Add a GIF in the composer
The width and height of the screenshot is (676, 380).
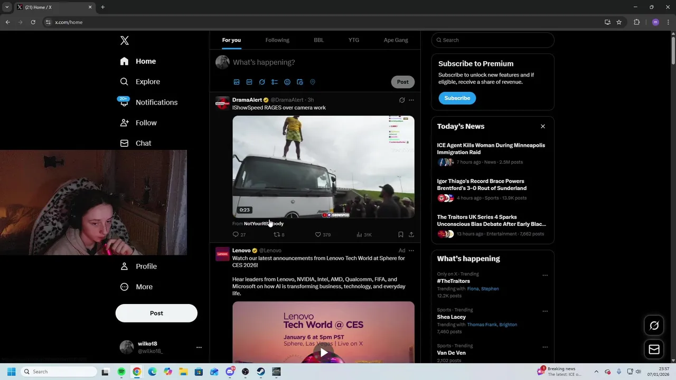(x=249, y=82)
